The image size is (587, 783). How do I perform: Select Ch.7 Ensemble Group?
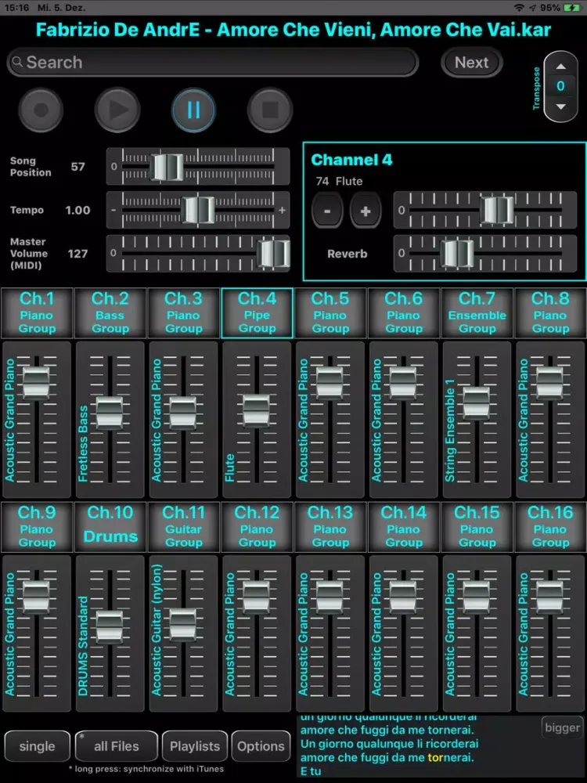coord(477,313)
